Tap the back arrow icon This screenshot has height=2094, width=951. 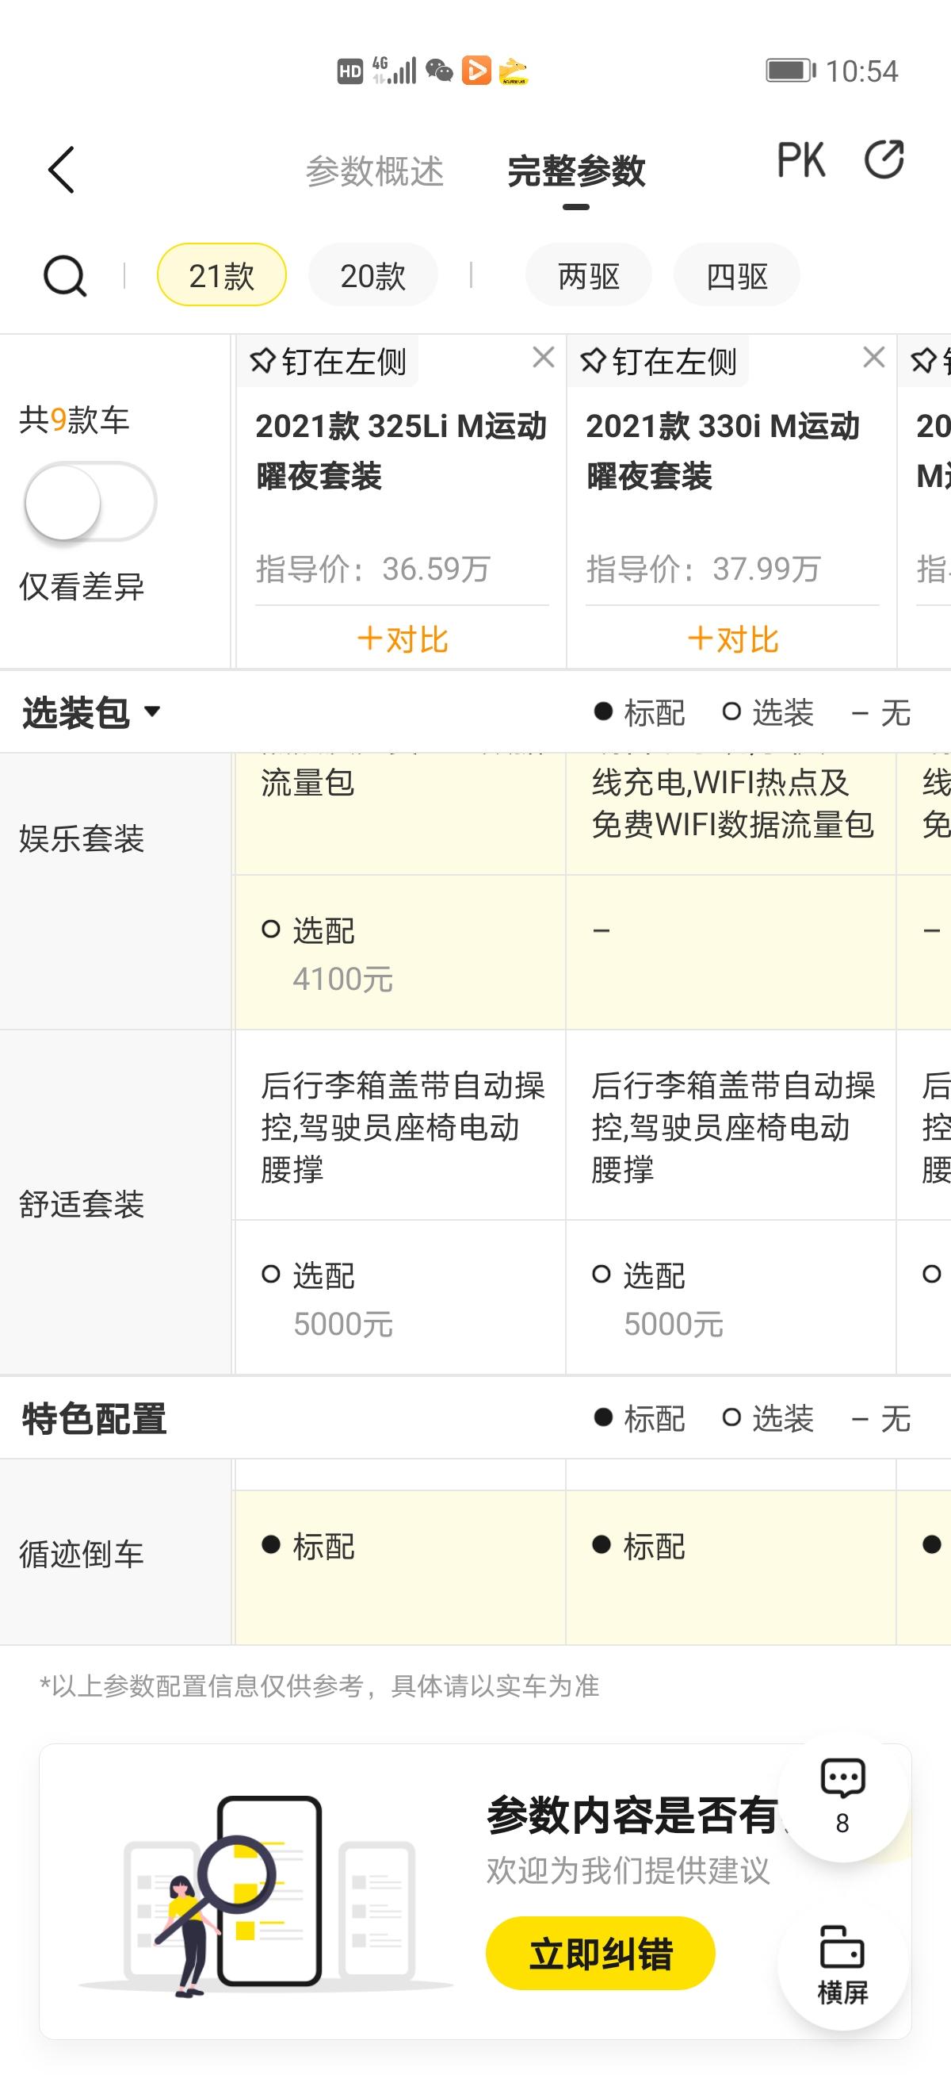[x=61, y=170]
